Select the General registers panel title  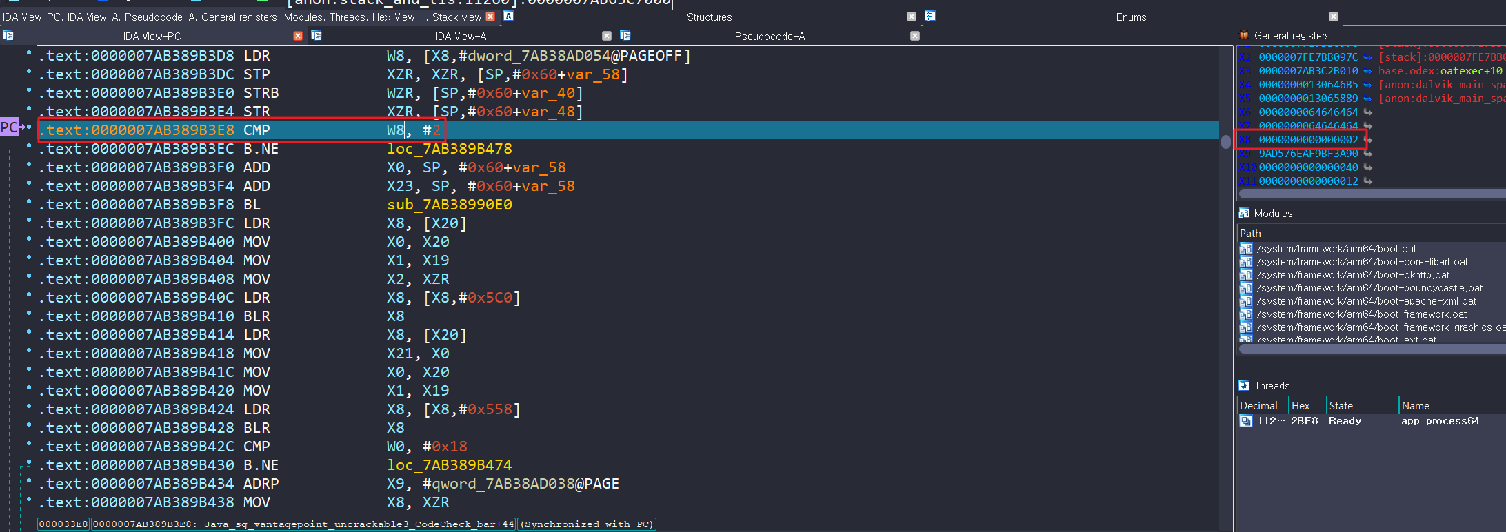pos(1292,35)
